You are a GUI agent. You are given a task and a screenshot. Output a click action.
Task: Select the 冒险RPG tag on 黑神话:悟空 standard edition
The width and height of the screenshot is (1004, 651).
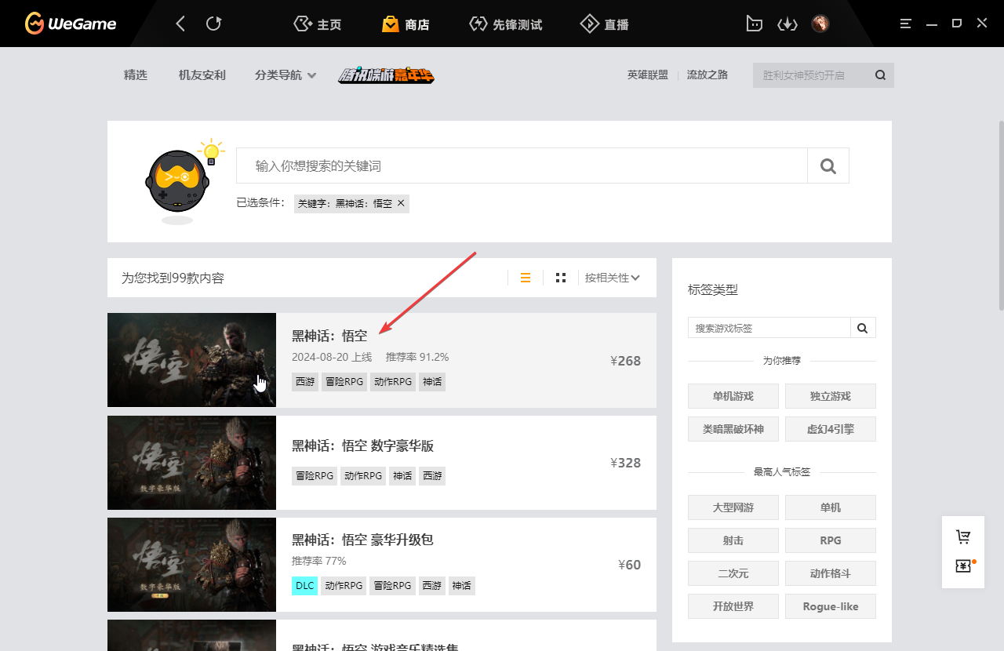pyautogui.click(x=344, y=382)
